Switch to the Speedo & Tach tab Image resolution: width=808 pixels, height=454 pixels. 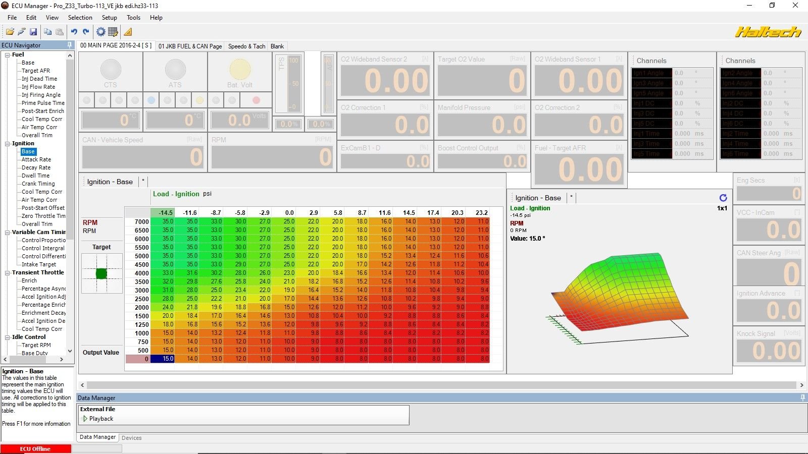click(x=246, y=46)
